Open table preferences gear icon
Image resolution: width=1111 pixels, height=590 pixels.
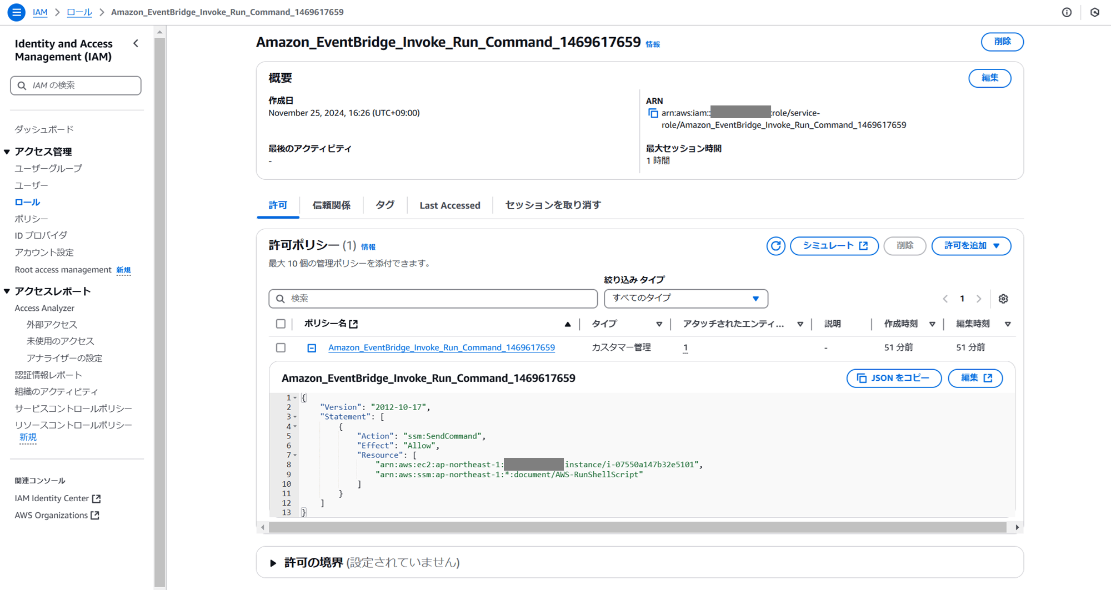tap(1003, 299)
